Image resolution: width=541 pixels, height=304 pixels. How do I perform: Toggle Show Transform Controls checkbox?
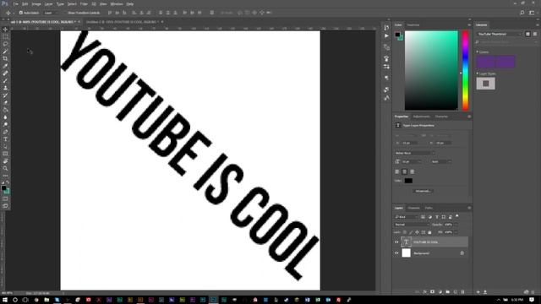pos(64,13)
